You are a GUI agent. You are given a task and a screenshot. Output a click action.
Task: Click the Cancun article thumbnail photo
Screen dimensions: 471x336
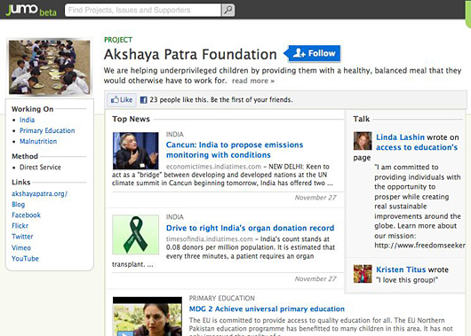coord(135,151)
